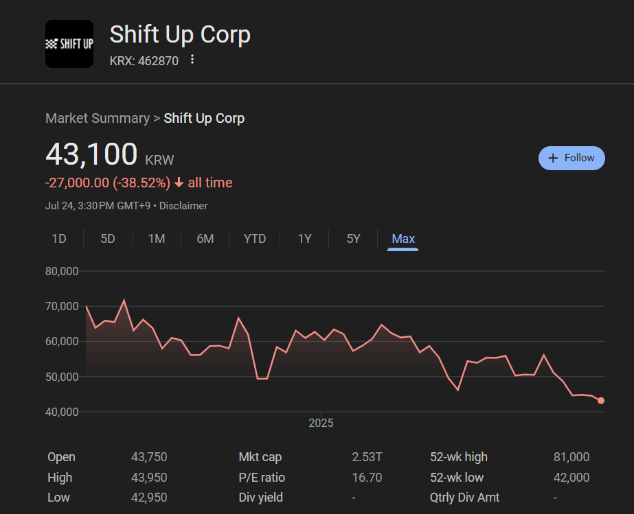Open the three-dot more options menu
The image size is (634, 514).
pos(192,60)
